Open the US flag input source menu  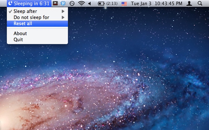tap(124, 4)
